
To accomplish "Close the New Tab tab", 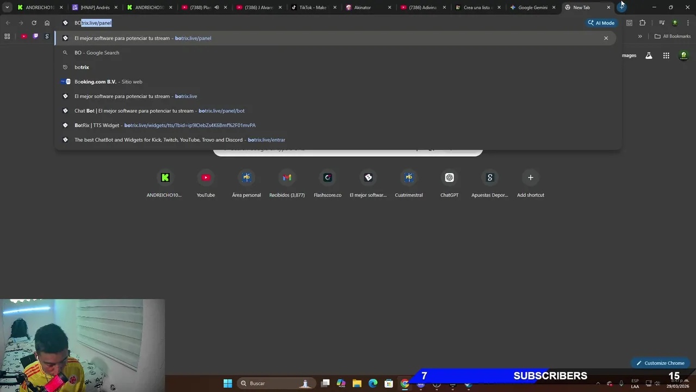I will pos(608,8).
